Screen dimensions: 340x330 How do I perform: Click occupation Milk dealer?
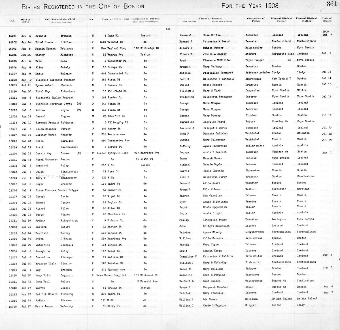254,48
